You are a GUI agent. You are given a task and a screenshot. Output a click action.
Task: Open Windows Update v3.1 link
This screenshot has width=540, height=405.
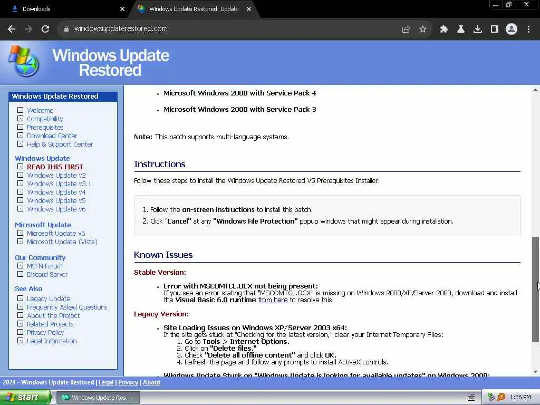pos(59,184)
